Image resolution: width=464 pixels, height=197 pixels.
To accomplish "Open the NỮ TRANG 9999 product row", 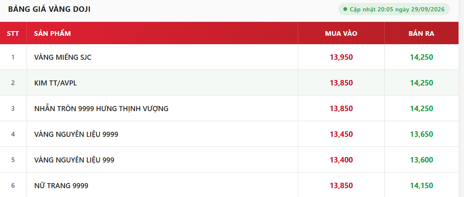I will pyautogui.click(x=229, y=186).
